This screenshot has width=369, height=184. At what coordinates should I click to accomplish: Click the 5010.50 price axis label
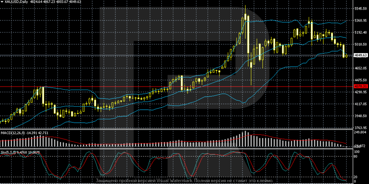pos(361,44)
